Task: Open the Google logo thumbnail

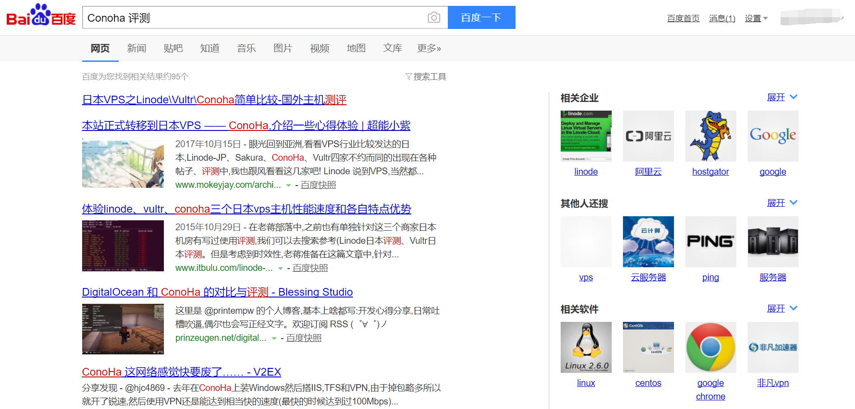Action: pyautogui.click(x=773, y=136)
